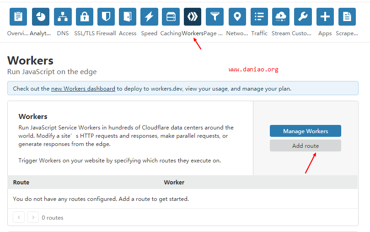Viewport: 370px width, 232px height.
Task: Click the 'Trigger Workers on your website' sentence
Action: click(x=120, y=161)
